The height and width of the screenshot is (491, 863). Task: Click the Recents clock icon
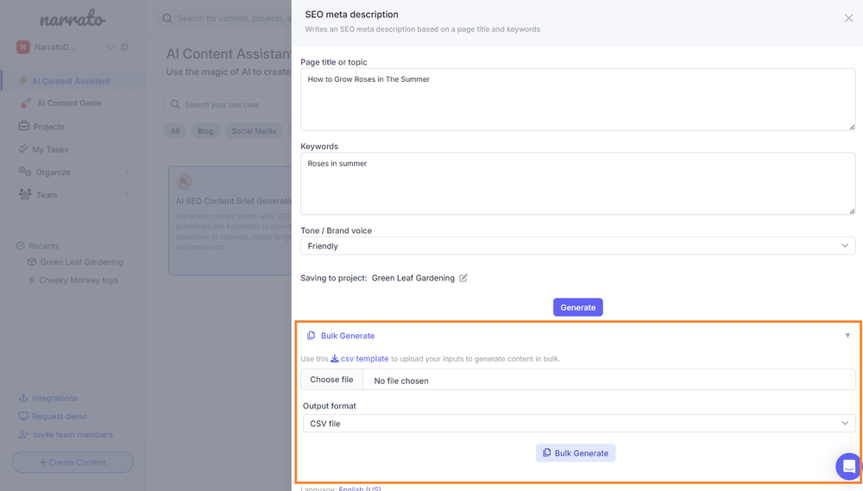point(21,246)
